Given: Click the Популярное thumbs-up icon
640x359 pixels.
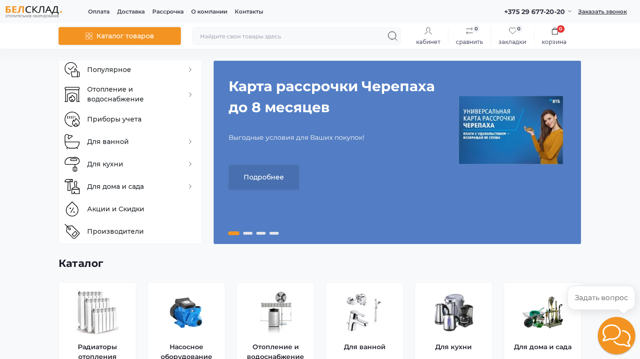Looking at the screenshot, I should tap(72, 70).
